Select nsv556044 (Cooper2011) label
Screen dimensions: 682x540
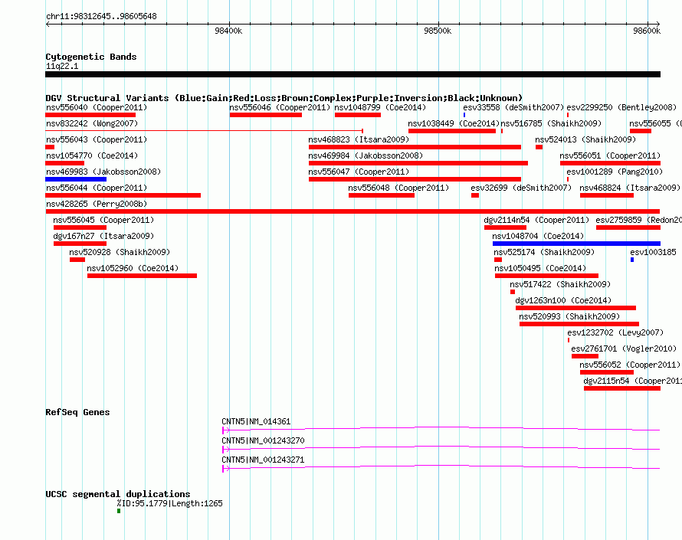click(x=97, y=188)
